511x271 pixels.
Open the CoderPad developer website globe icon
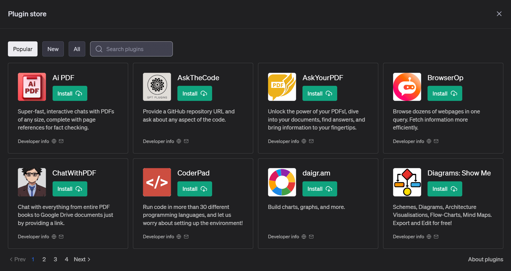coord(179,237)
